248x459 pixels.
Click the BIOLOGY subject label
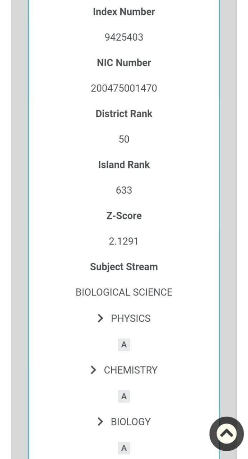tap(131, 422)
